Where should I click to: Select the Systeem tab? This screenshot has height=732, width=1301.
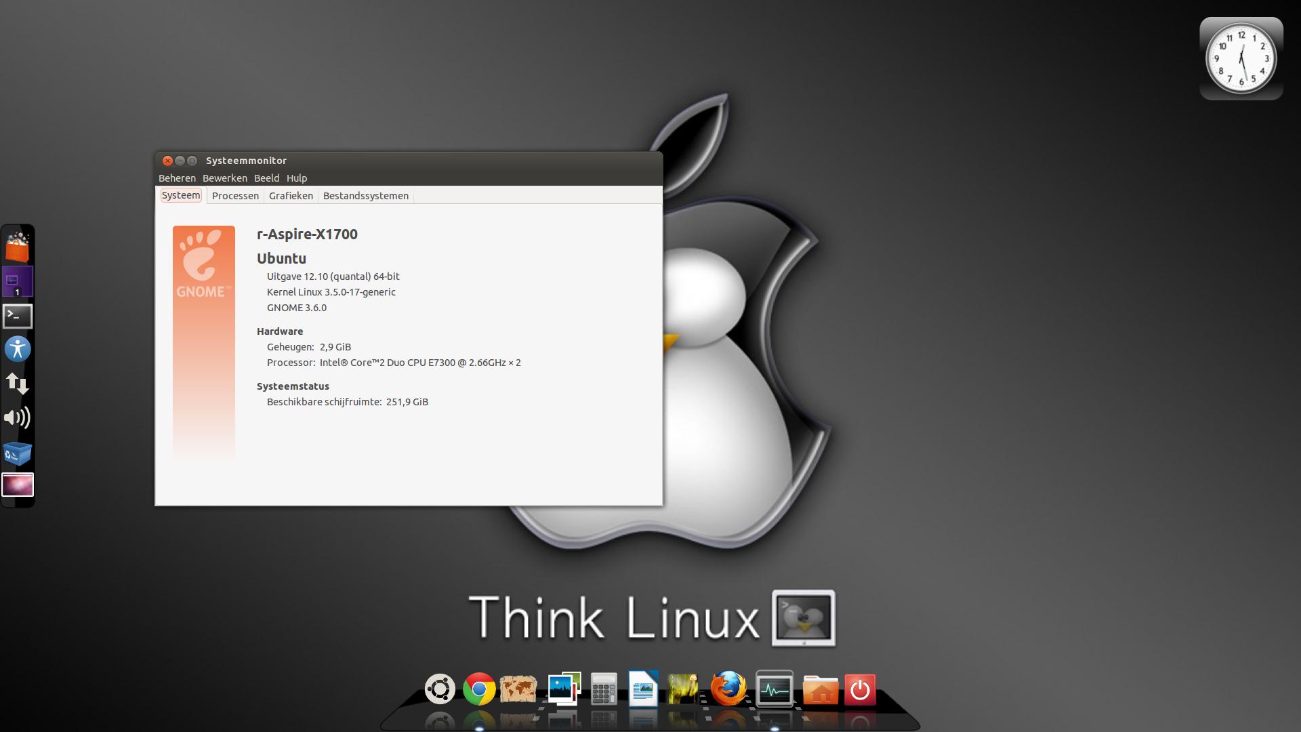(181, 195)
